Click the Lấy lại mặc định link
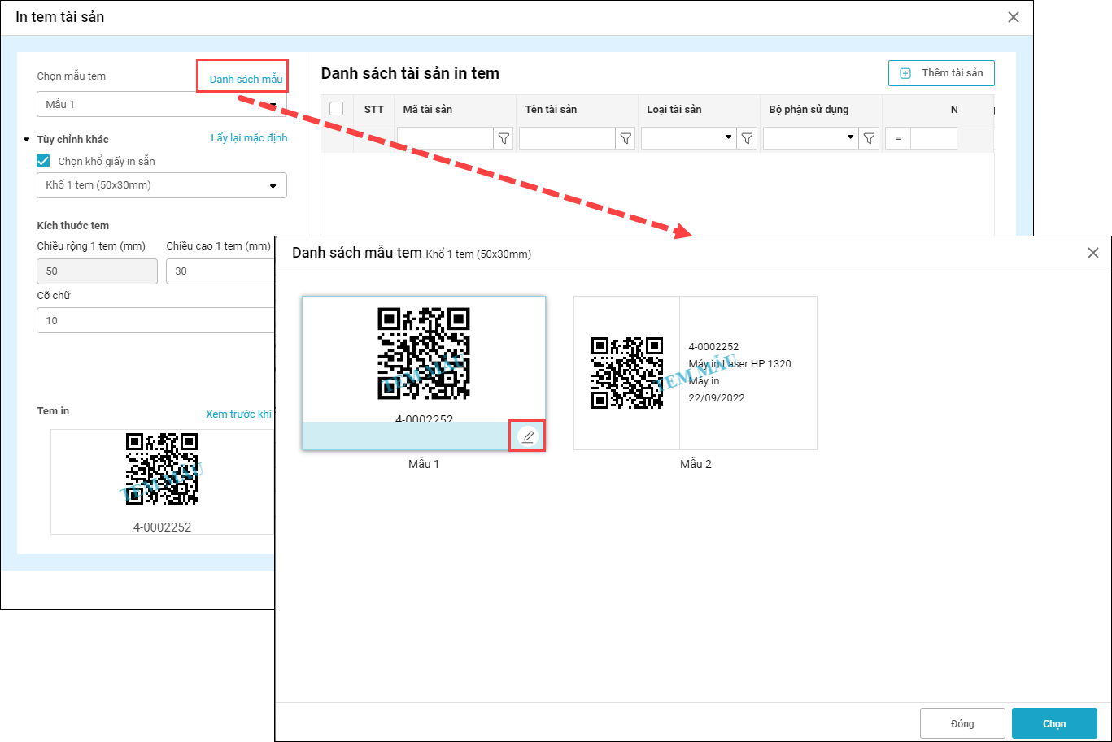The width and height of the screenshot is (1112, 742). (249, 138)
